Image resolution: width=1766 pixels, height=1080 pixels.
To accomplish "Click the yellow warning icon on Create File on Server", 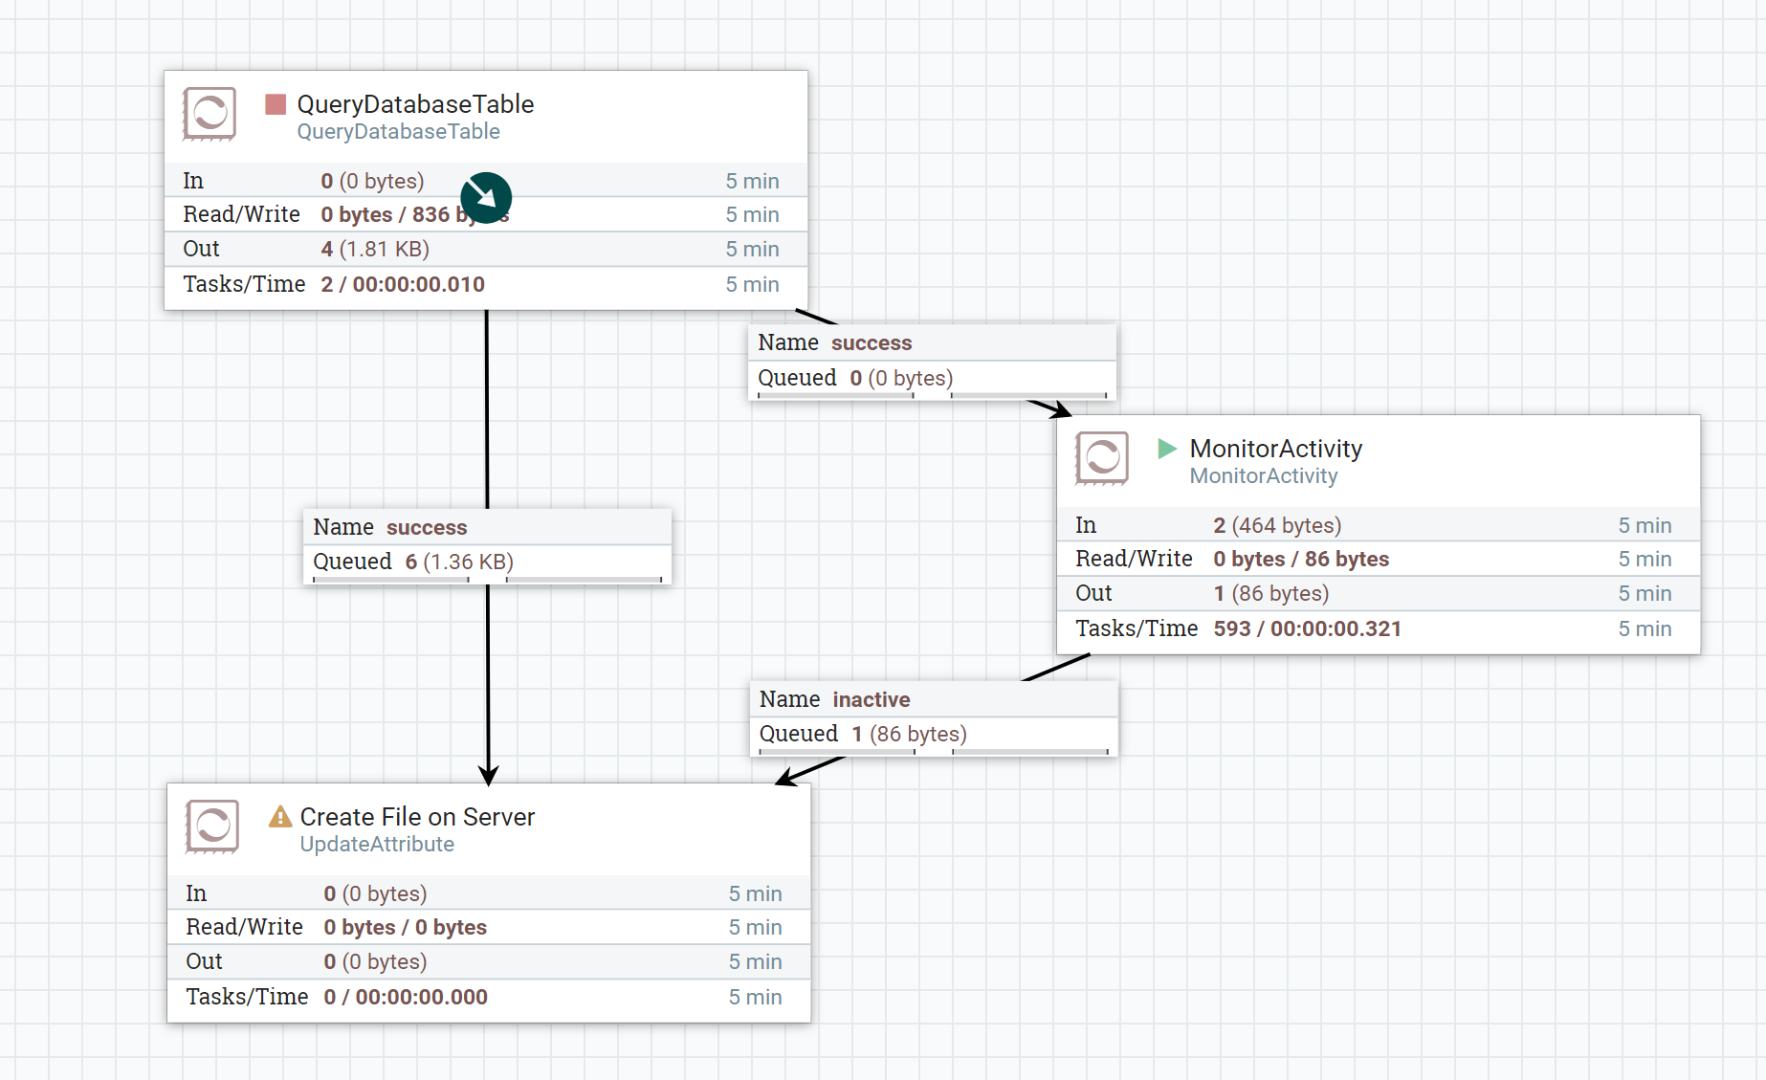I will (x=278, y=816).
